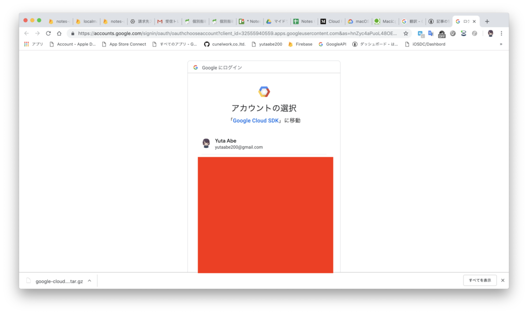The width and height of the screenshot is (528, 314).
Task: Switch to the Medium Cloud tab
Action: [x=332, y=22]
